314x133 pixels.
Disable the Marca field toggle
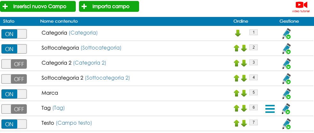pos(14,94)
